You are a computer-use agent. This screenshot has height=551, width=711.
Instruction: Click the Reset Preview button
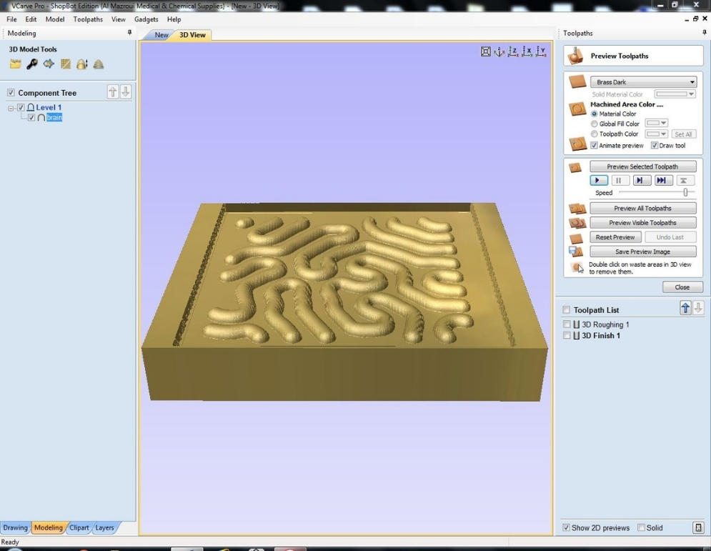point(615,237)
